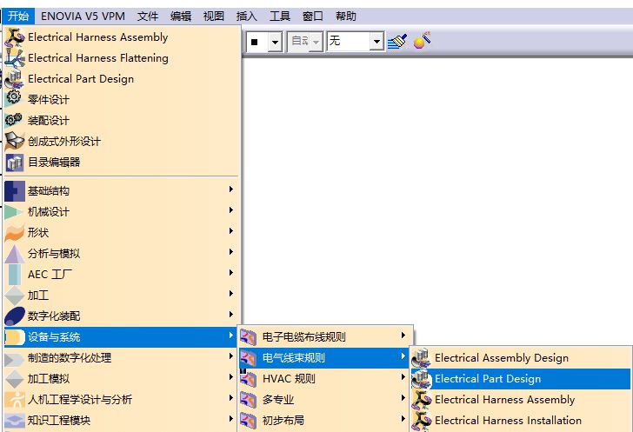This screenshot has width=633, height=432.
Task: Expand the 数字化装配 submenu arrow
Action: [x=231, y=315]
